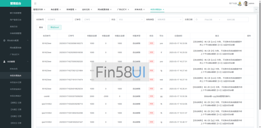The height and width of the screenshot is (128, 261).
Task: Click the clock icon in start date field
Action: 197,20
